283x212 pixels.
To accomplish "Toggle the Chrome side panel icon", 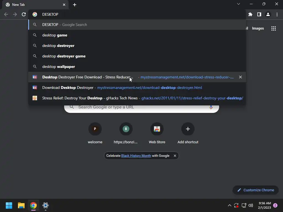I will 259,14.
